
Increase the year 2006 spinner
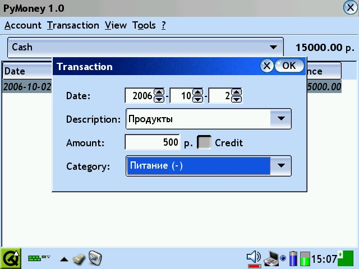pos(159,92)
